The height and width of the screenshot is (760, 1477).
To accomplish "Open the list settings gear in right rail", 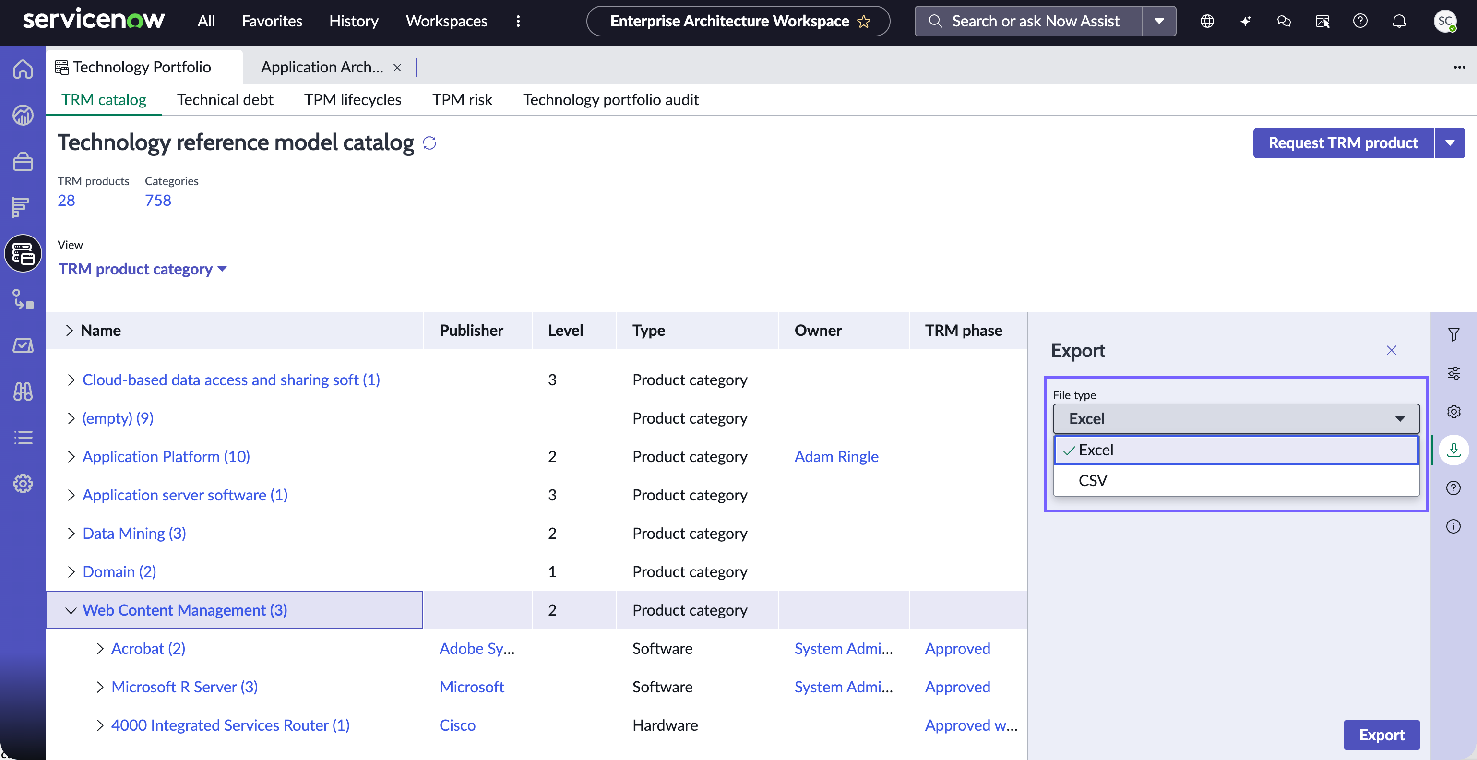I will pyautogui.click(x=1453, y=412).
